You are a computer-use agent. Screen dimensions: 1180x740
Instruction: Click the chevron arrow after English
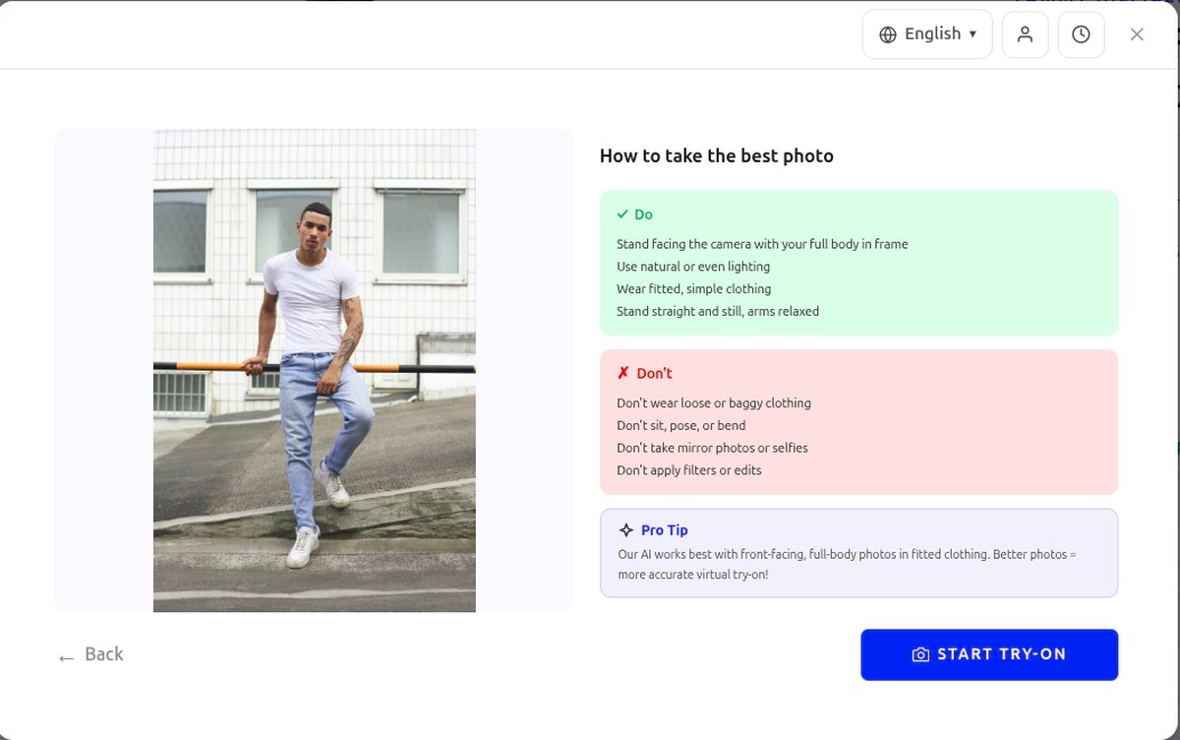[x=973, y=33]
